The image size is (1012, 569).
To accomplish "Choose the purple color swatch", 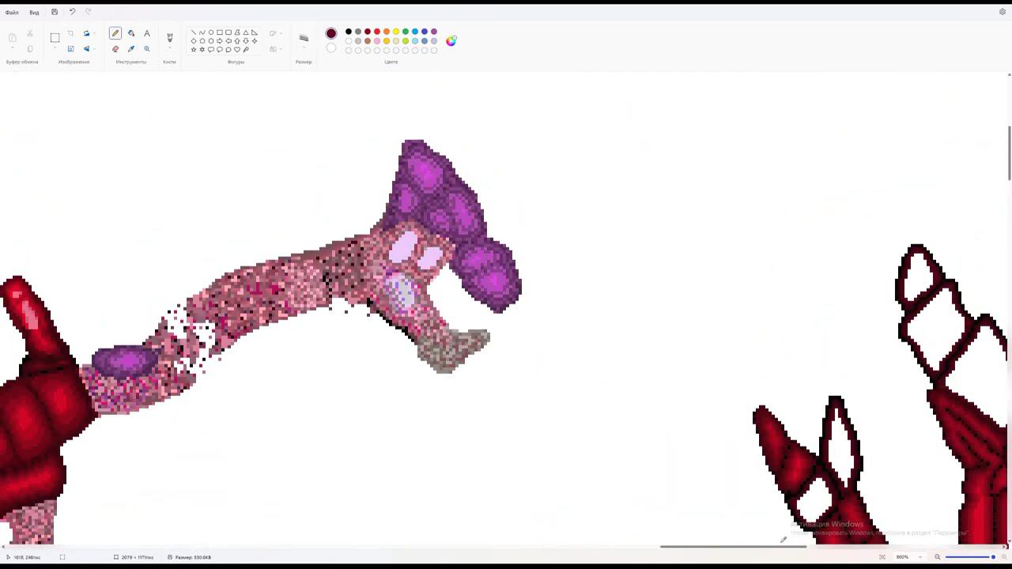I will click(434, 32).
